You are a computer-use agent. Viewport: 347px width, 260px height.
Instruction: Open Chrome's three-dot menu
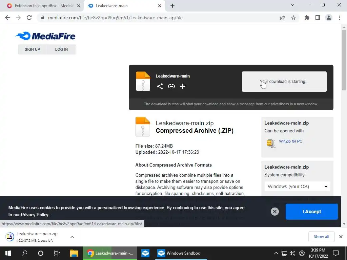pos(340,18)
